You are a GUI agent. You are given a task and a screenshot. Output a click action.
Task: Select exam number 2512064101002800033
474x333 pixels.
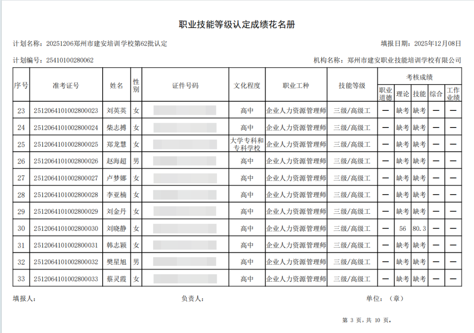(x=66, y=279)
